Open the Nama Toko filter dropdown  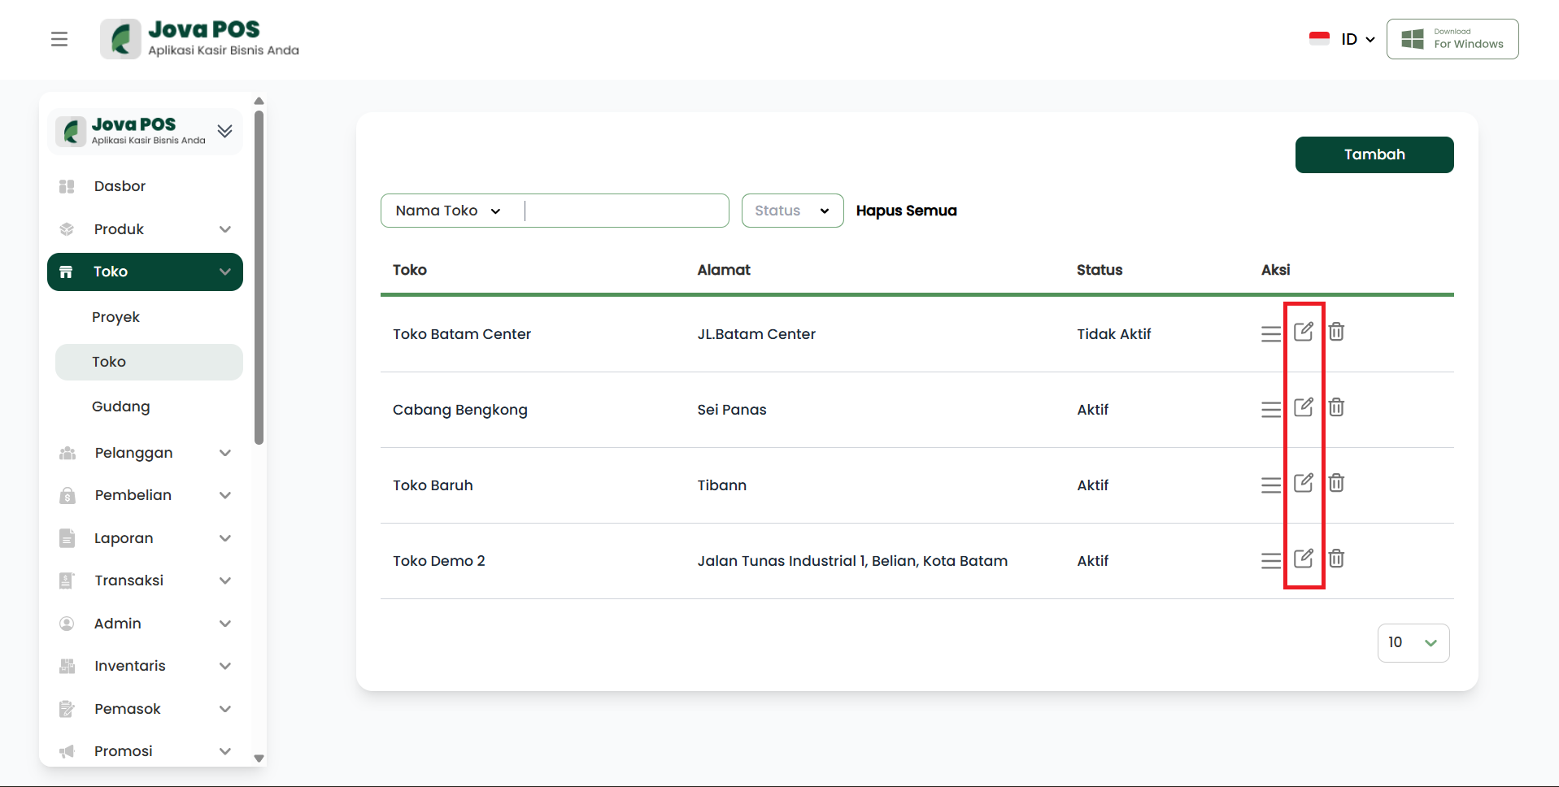448,211
